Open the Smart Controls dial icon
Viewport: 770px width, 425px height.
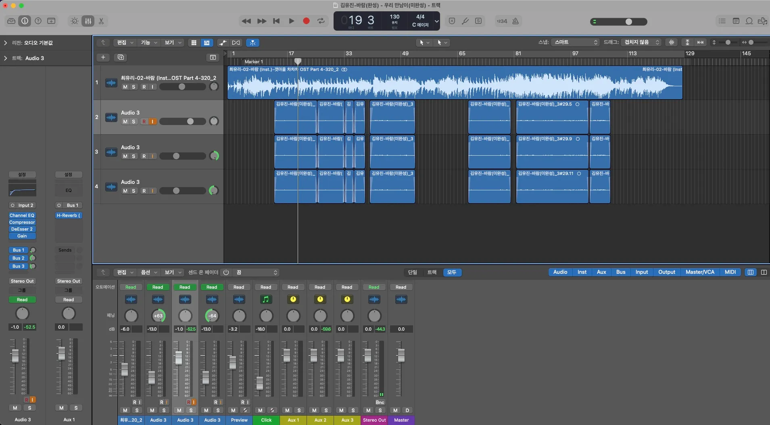[x=75, y=21]
